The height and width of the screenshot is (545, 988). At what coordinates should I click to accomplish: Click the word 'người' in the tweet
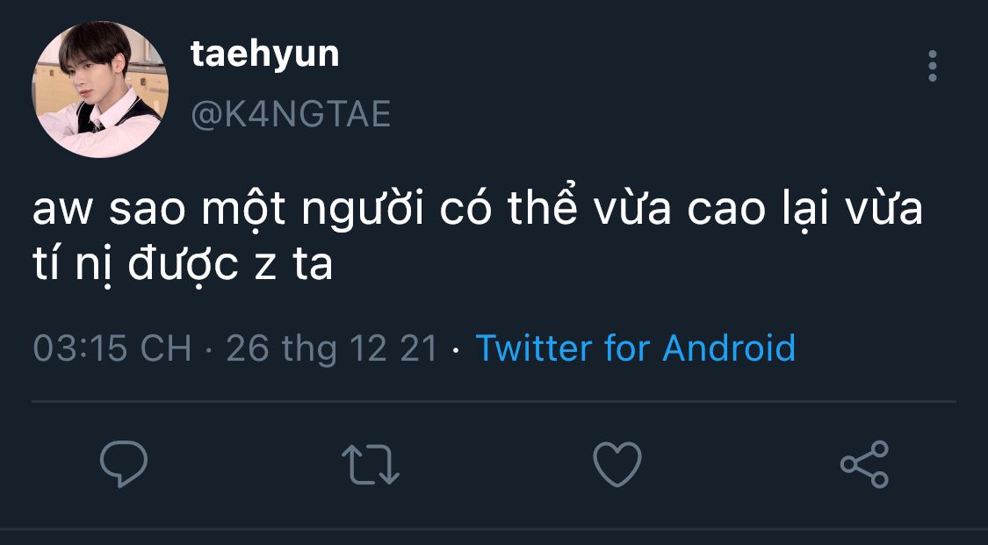[363, 210]
